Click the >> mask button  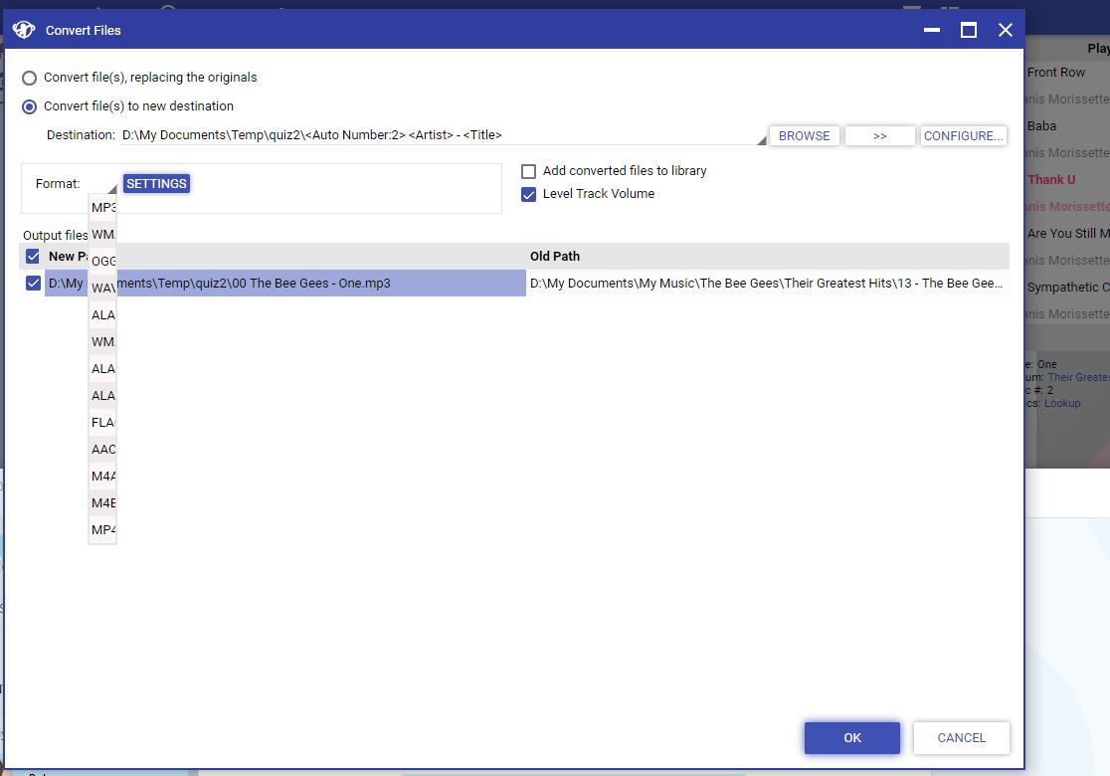879,136
